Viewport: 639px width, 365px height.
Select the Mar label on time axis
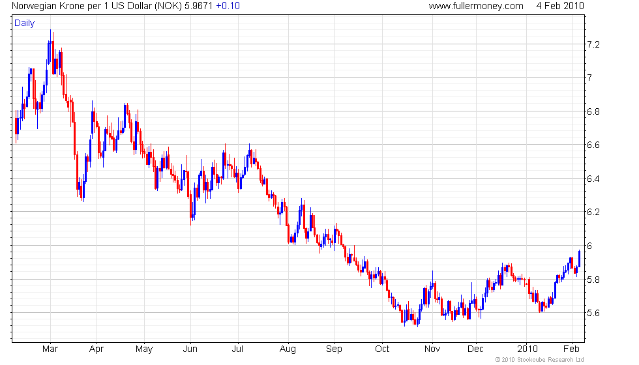[50, 348]
